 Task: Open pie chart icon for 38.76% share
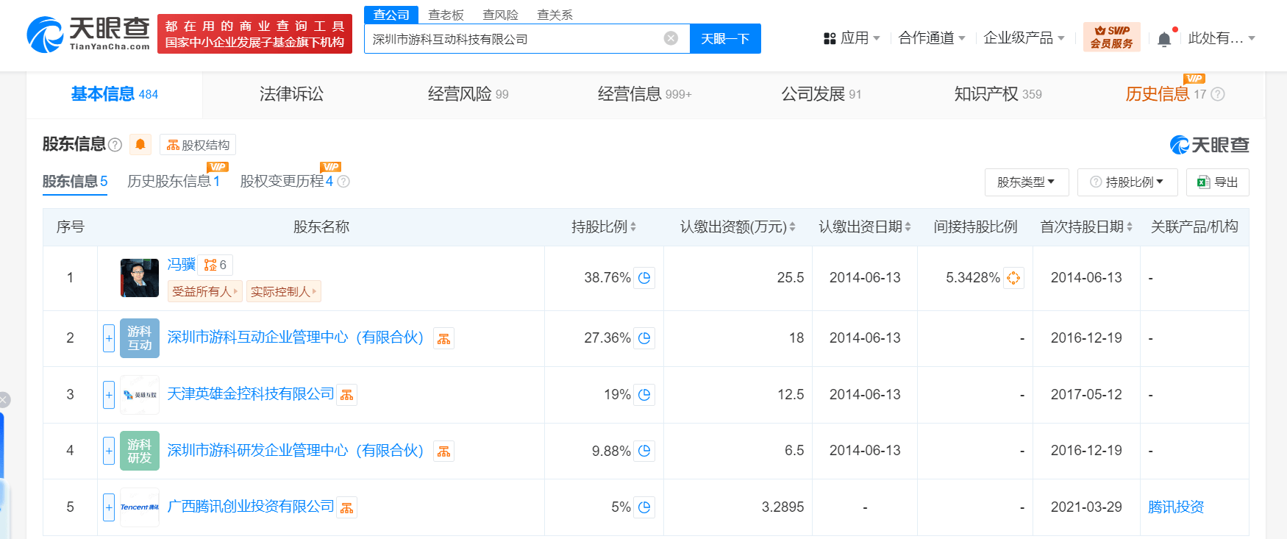(x=644, y=278)
